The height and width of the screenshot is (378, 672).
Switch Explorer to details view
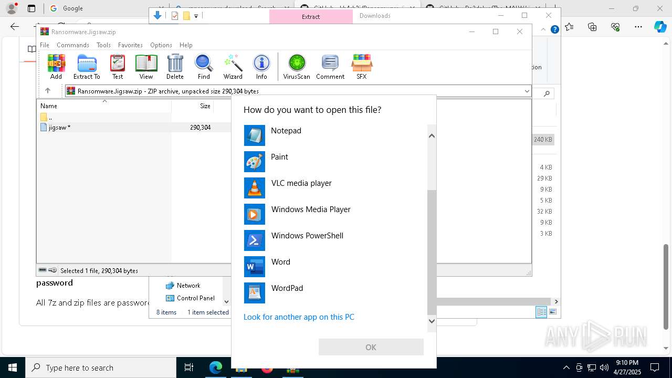pos(541,312)
